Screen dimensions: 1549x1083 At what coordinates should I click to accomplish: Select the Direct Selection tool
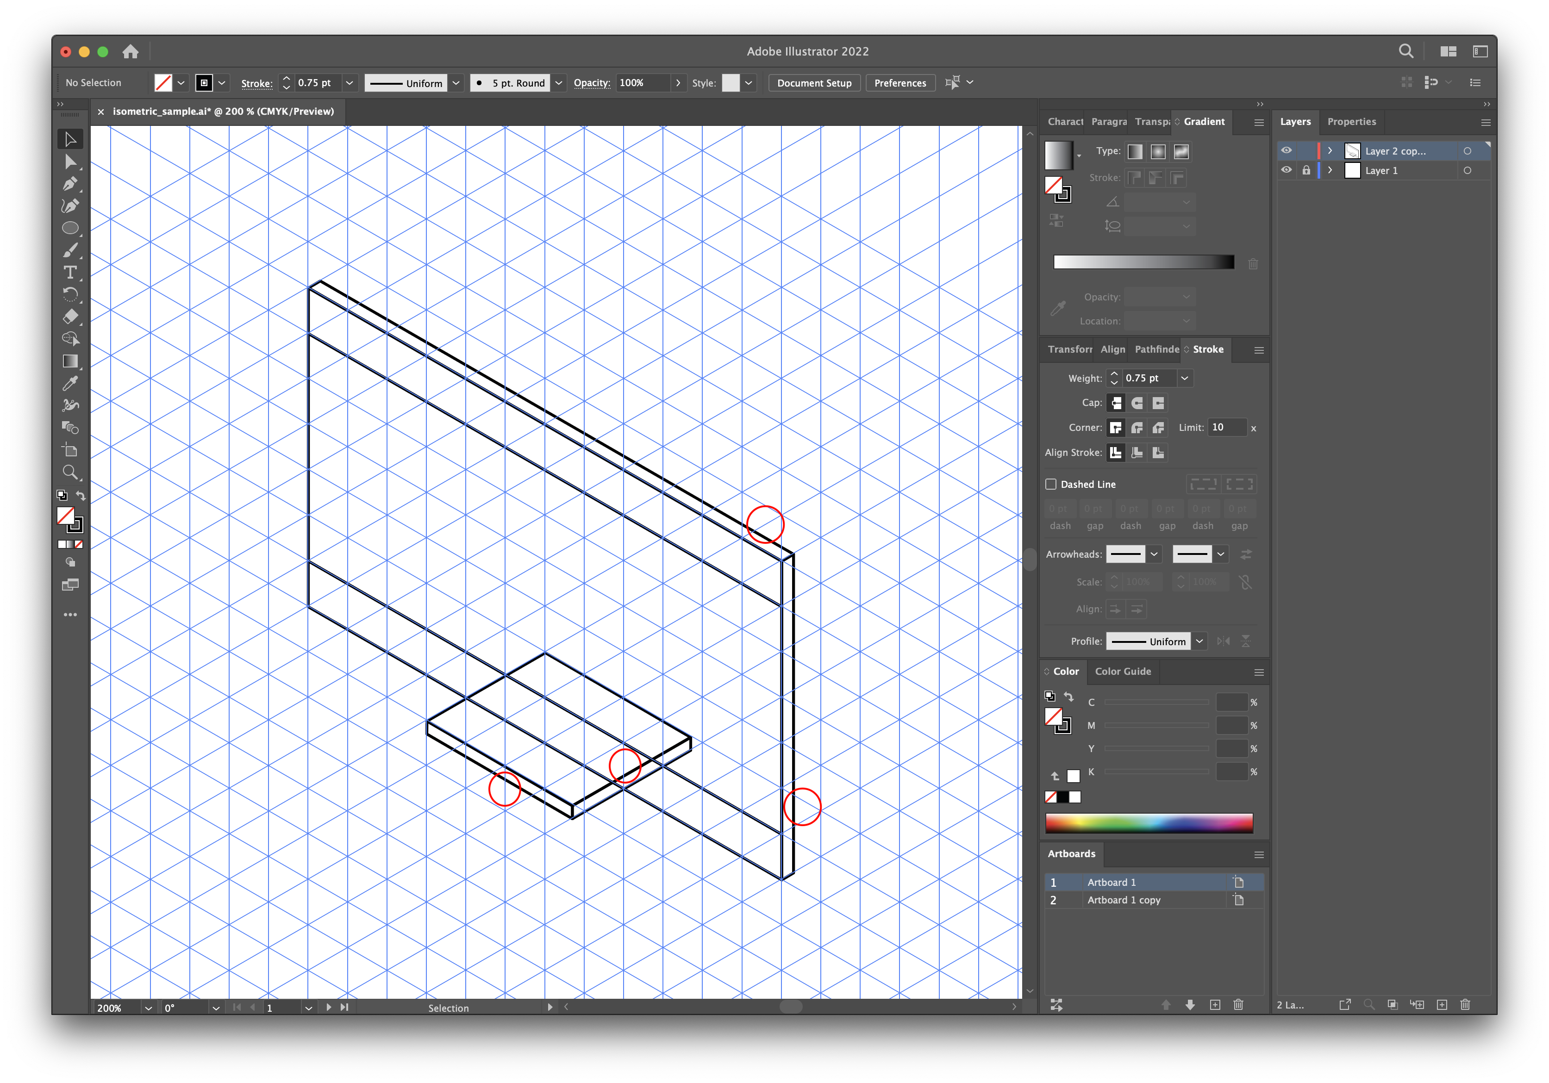(x=70, y=161)
